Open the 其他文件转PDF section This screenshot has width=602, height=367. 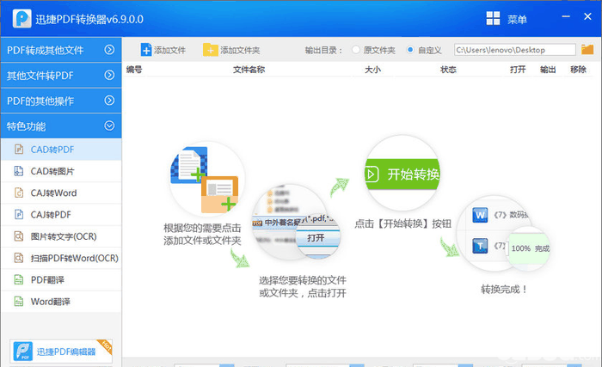point(61,76)
